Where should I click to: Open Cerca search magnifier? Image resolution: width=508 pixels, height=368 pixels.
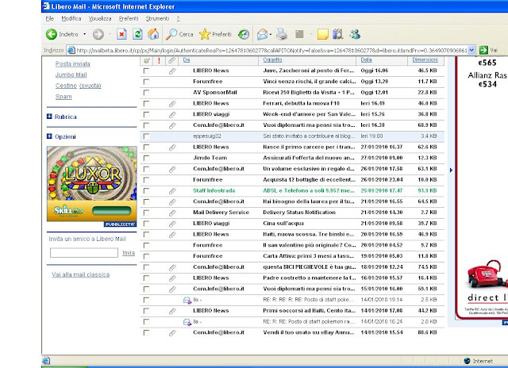[179, 34]
